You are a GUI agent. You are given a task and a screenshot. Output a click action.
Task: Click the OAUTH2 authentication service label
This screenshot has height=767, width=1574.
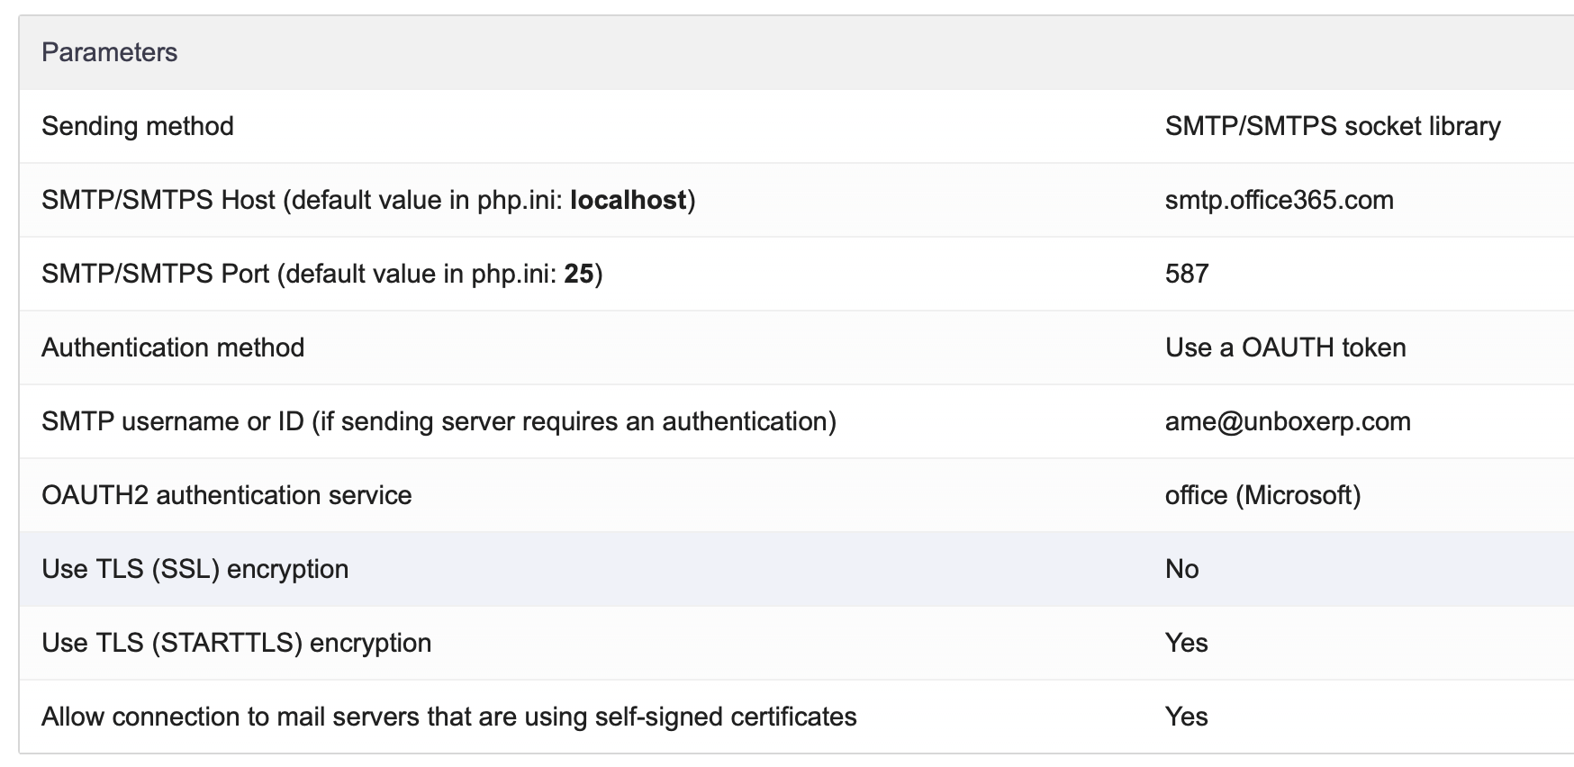(x=226, y=495)
